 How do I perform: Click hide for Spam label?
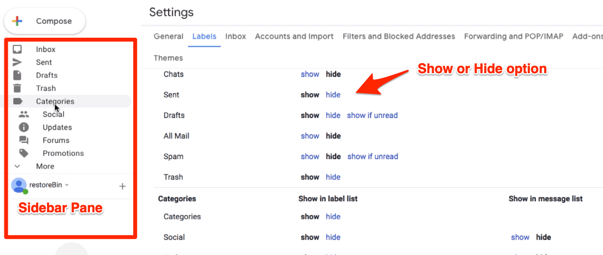click(333, 156)
